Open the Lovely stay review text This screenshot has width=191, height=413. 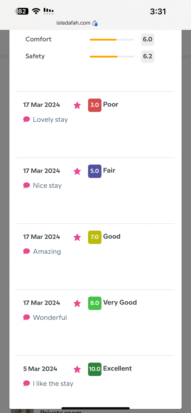[50, 120]
